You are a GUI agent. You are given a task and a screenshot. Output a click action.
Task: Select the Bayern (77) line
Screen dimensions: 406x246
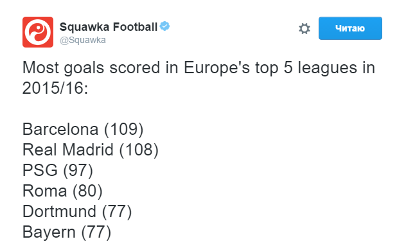[x=67, y=232]
